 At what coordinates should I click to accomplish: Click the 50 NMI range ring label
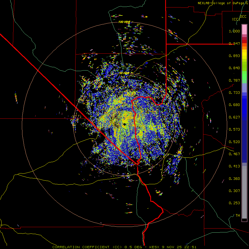coord(124,73)
